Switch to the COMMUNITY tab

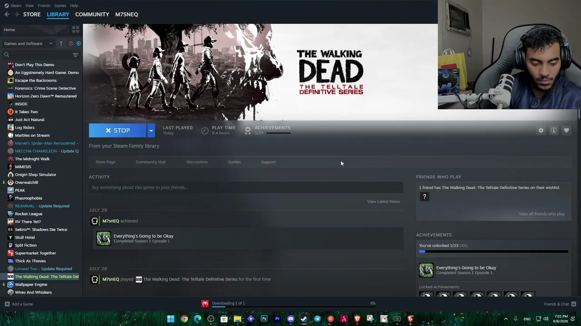tap(92, 14)
